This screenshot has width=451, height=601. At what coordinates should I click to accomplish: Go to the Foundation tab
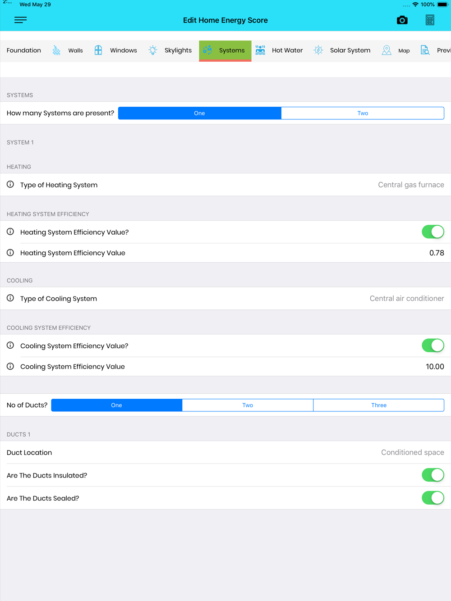[x=24, y=50]
